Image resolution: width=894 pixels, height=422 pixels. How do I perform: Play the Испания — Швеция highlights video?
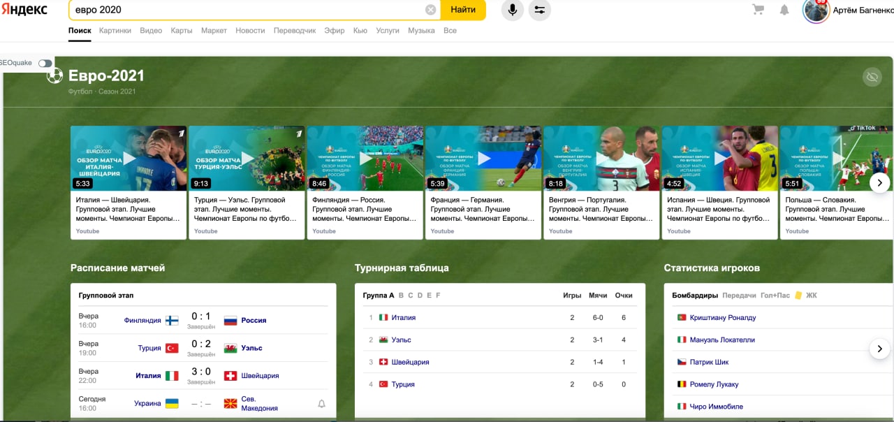coord(719,159)
